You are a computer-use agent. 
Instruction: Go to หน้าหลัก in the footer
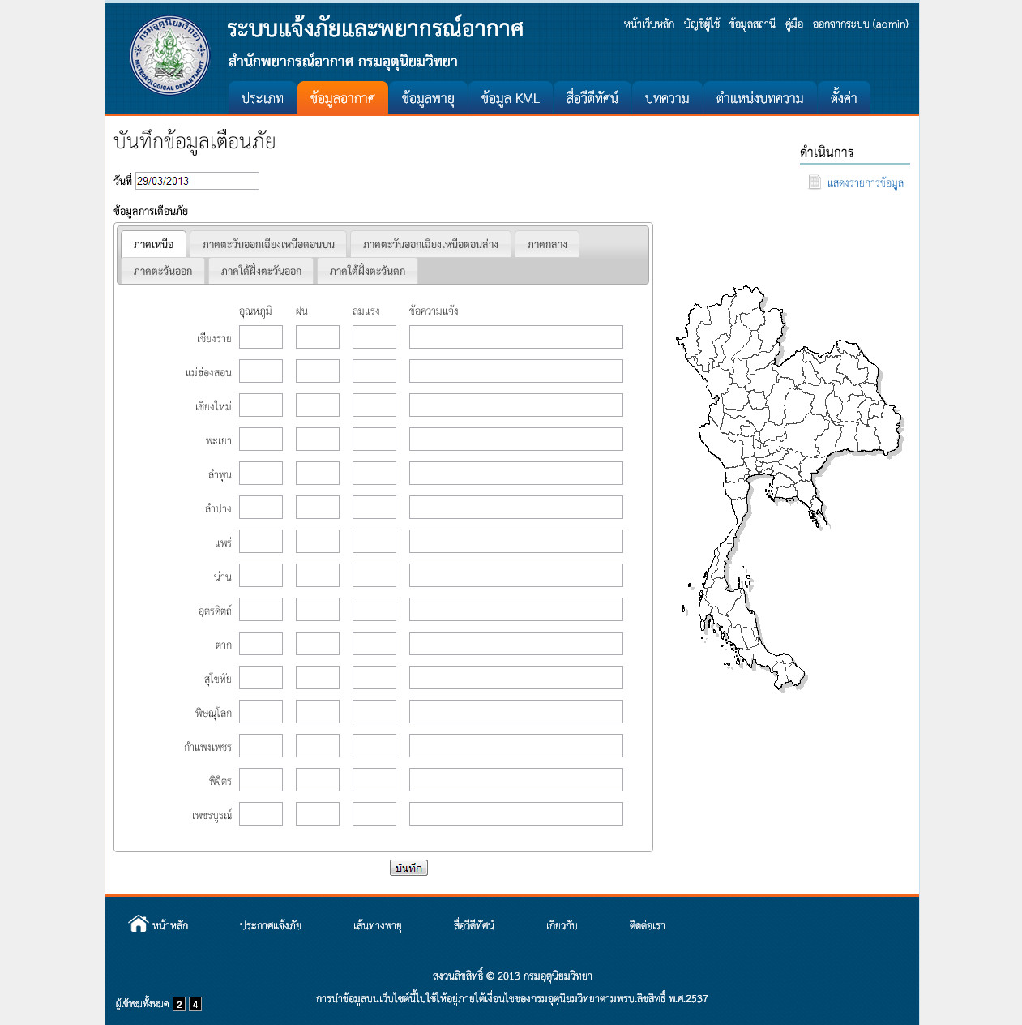coord(170,925)
